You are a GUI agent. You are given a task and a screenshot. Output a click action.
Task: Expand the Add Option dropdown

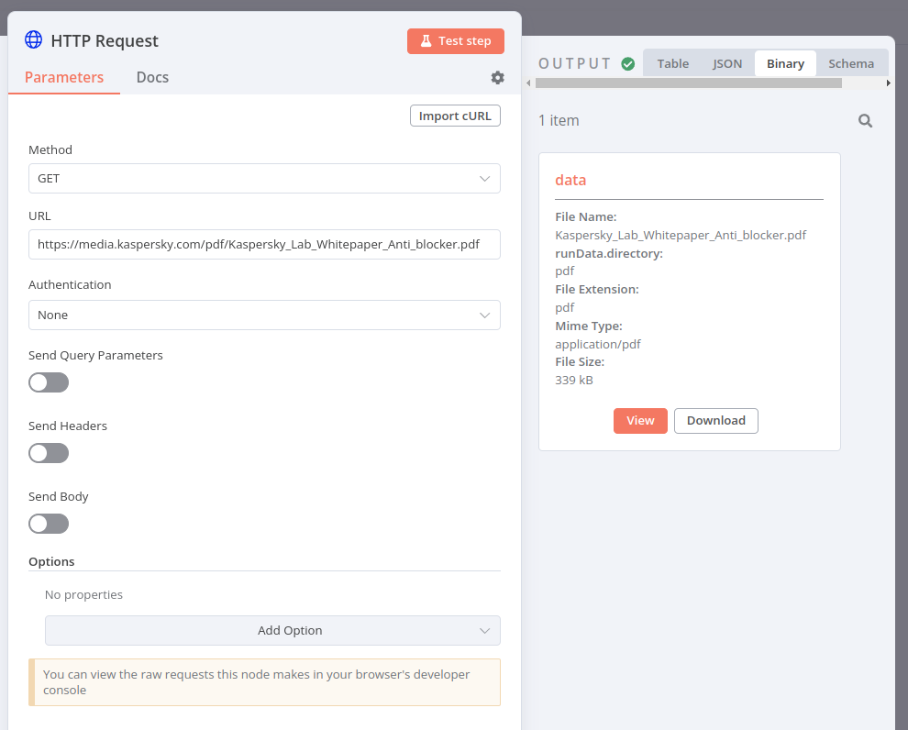point(272,631)
